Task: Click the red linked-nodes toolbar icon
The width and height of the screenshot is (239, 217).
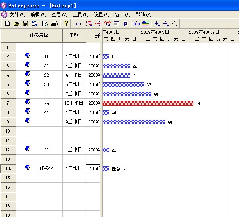Action: 107,24
